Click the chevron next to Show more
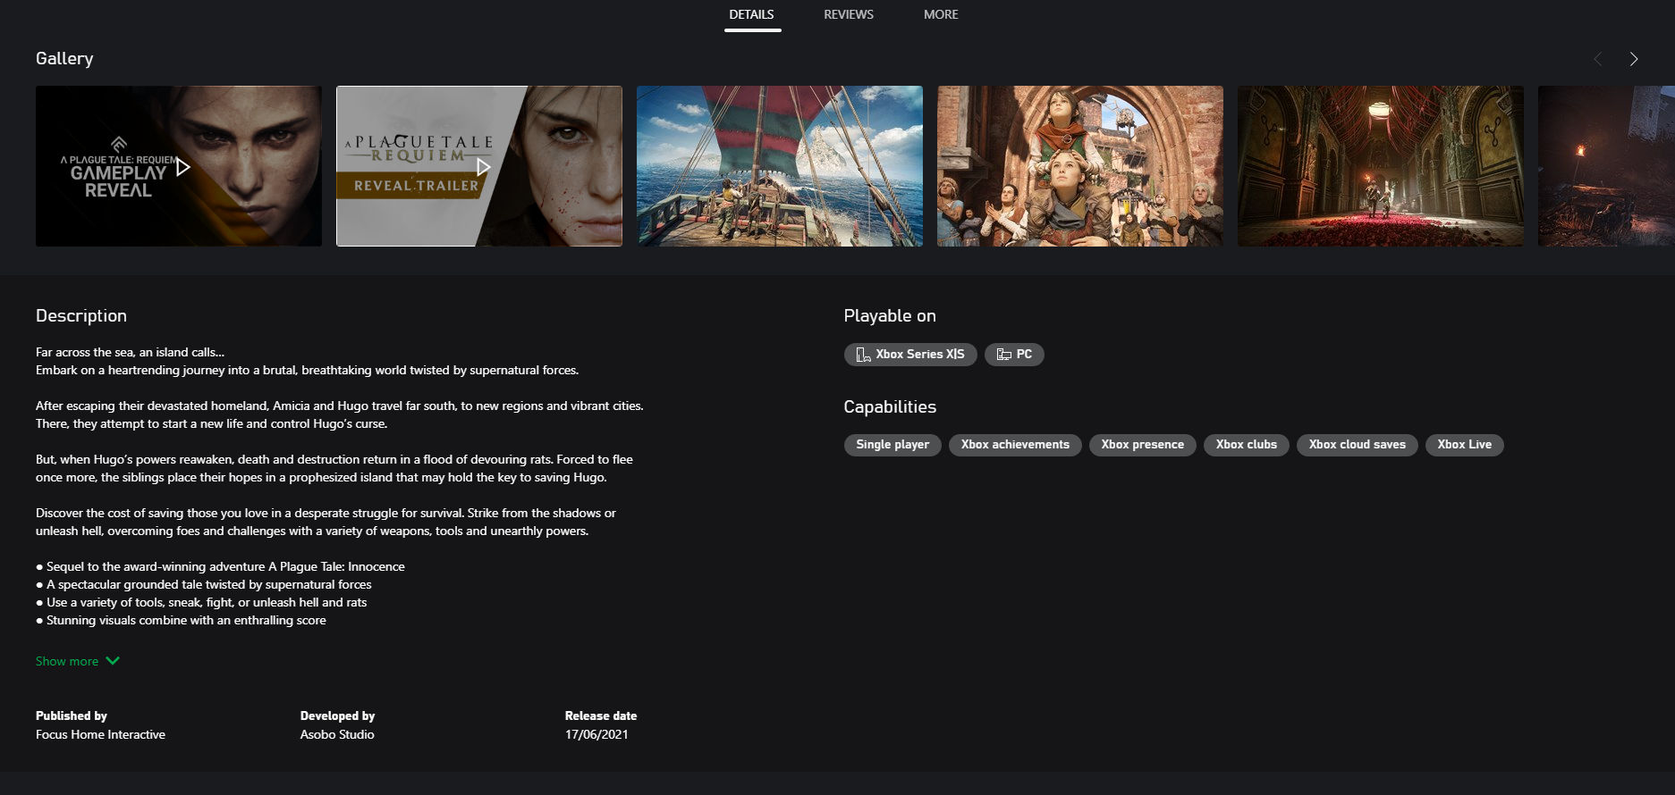 [x=113, y=661]
